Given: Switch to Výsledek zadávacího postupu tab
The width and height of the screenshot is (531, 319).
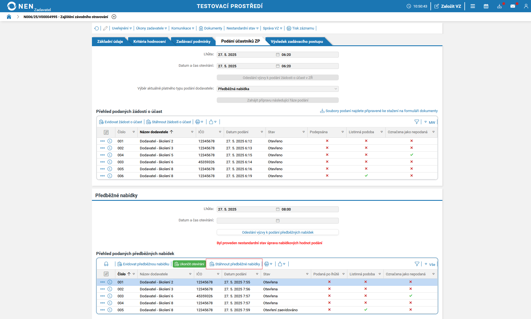Looking at the screenshot, I should coord(297,41).
